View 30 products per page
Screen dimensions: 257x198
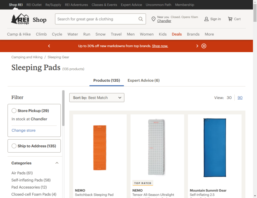coord(229,98)
